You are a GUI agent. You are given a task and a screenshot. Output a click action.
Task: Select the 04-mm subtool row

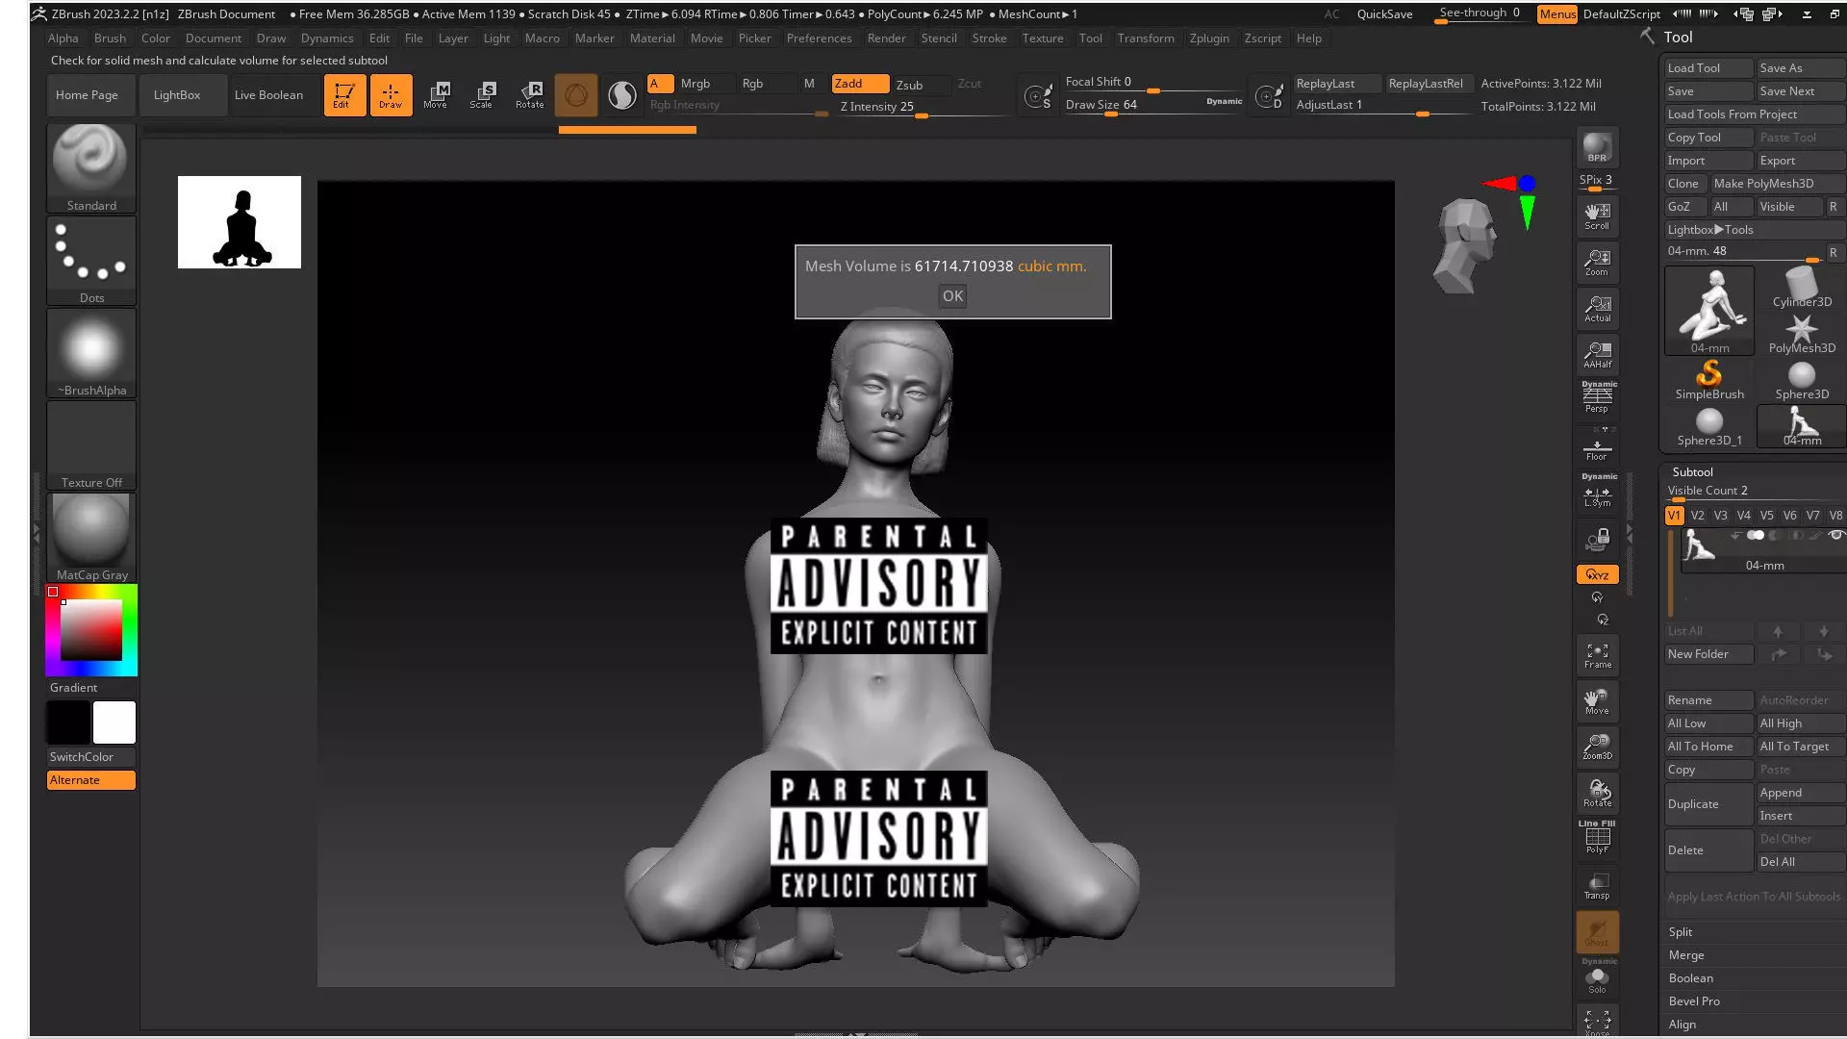pos(1762,551)
